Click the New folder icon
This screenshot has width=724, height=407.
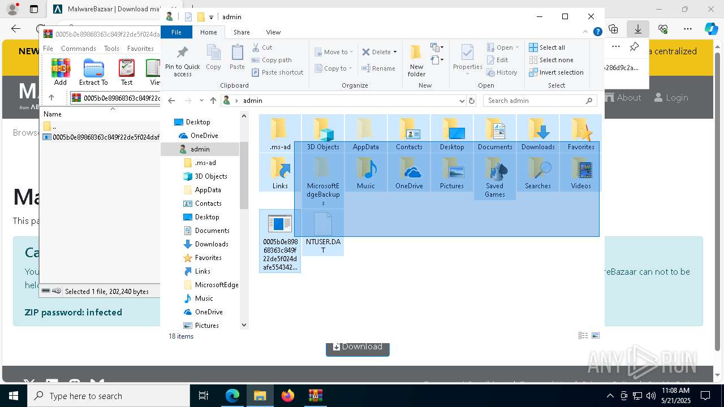[x=416, y=61]
